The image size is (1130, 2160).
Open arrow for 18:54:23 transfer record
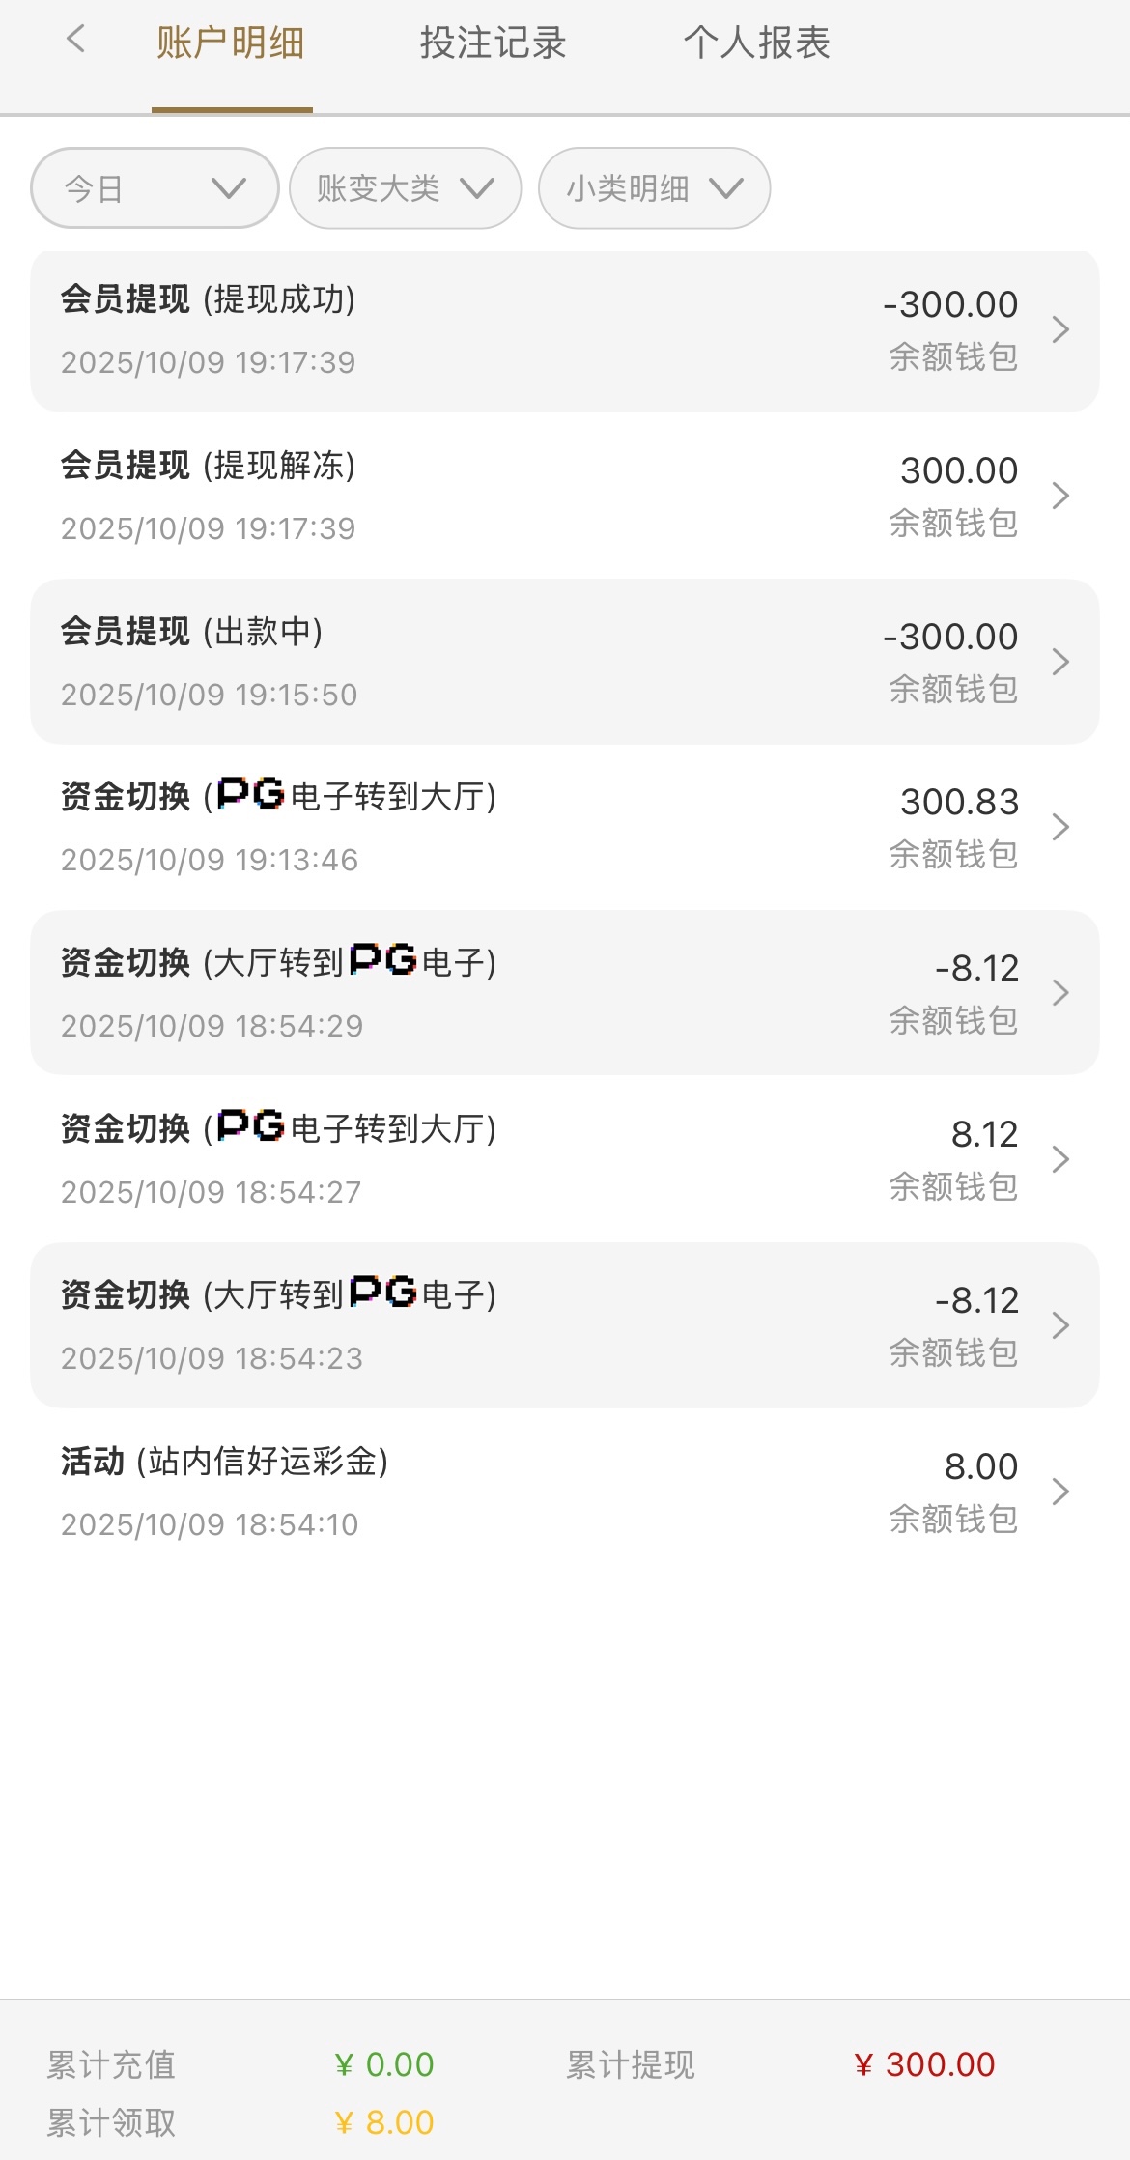pos(1060,1325)
